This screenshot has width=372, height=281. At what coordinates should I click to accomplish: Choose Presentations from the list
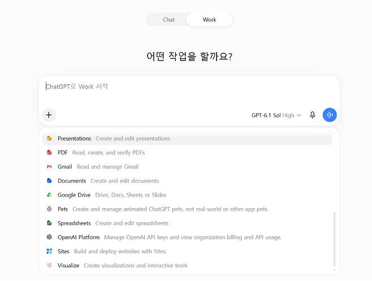tap(187, 139)
